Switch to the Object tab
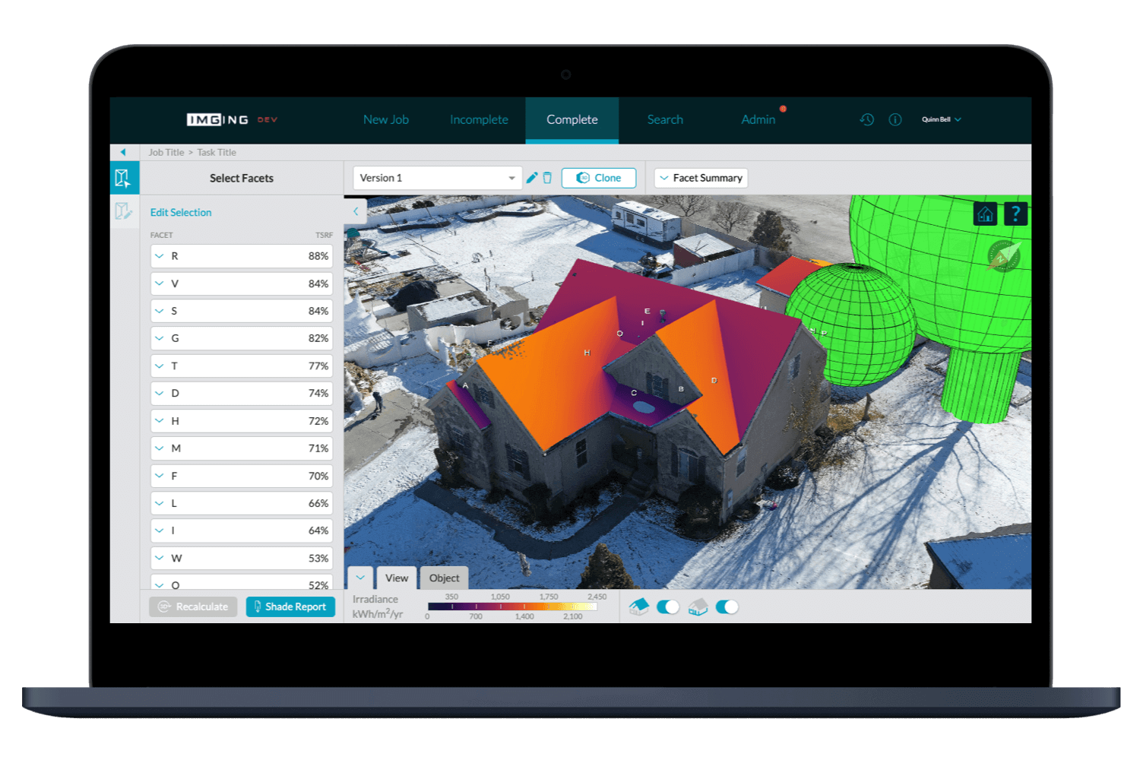 click(x=444, y=578)
